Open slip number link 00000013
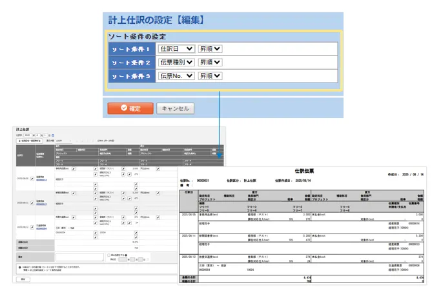 (41, 203)
